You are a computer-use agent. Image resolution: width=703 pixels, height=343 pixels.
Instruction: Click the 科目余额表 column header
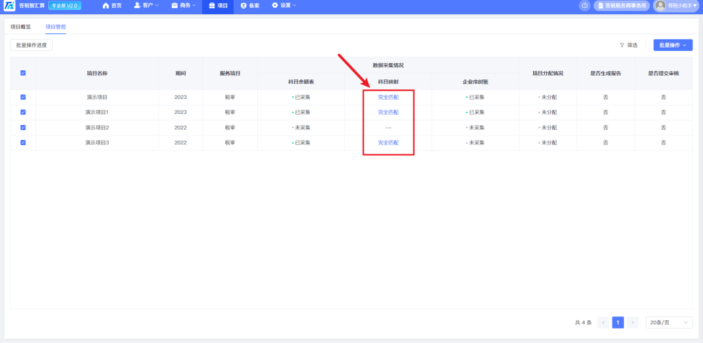[301, 81]
